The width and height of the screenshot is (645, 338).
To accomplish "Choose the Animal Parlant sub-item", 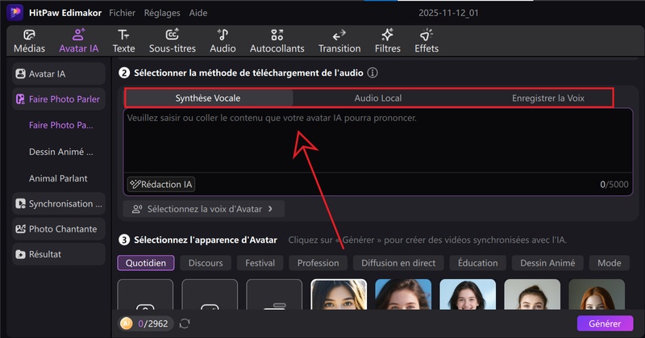I will coord(58,178).
